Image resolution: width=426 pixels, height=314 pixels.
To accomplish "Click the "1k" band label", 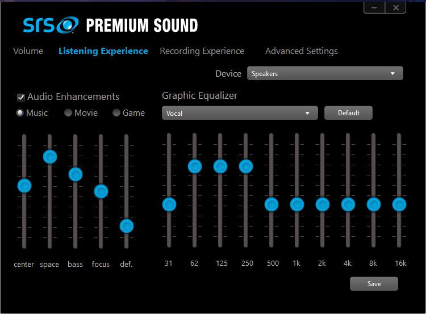I will click(296, 263).
